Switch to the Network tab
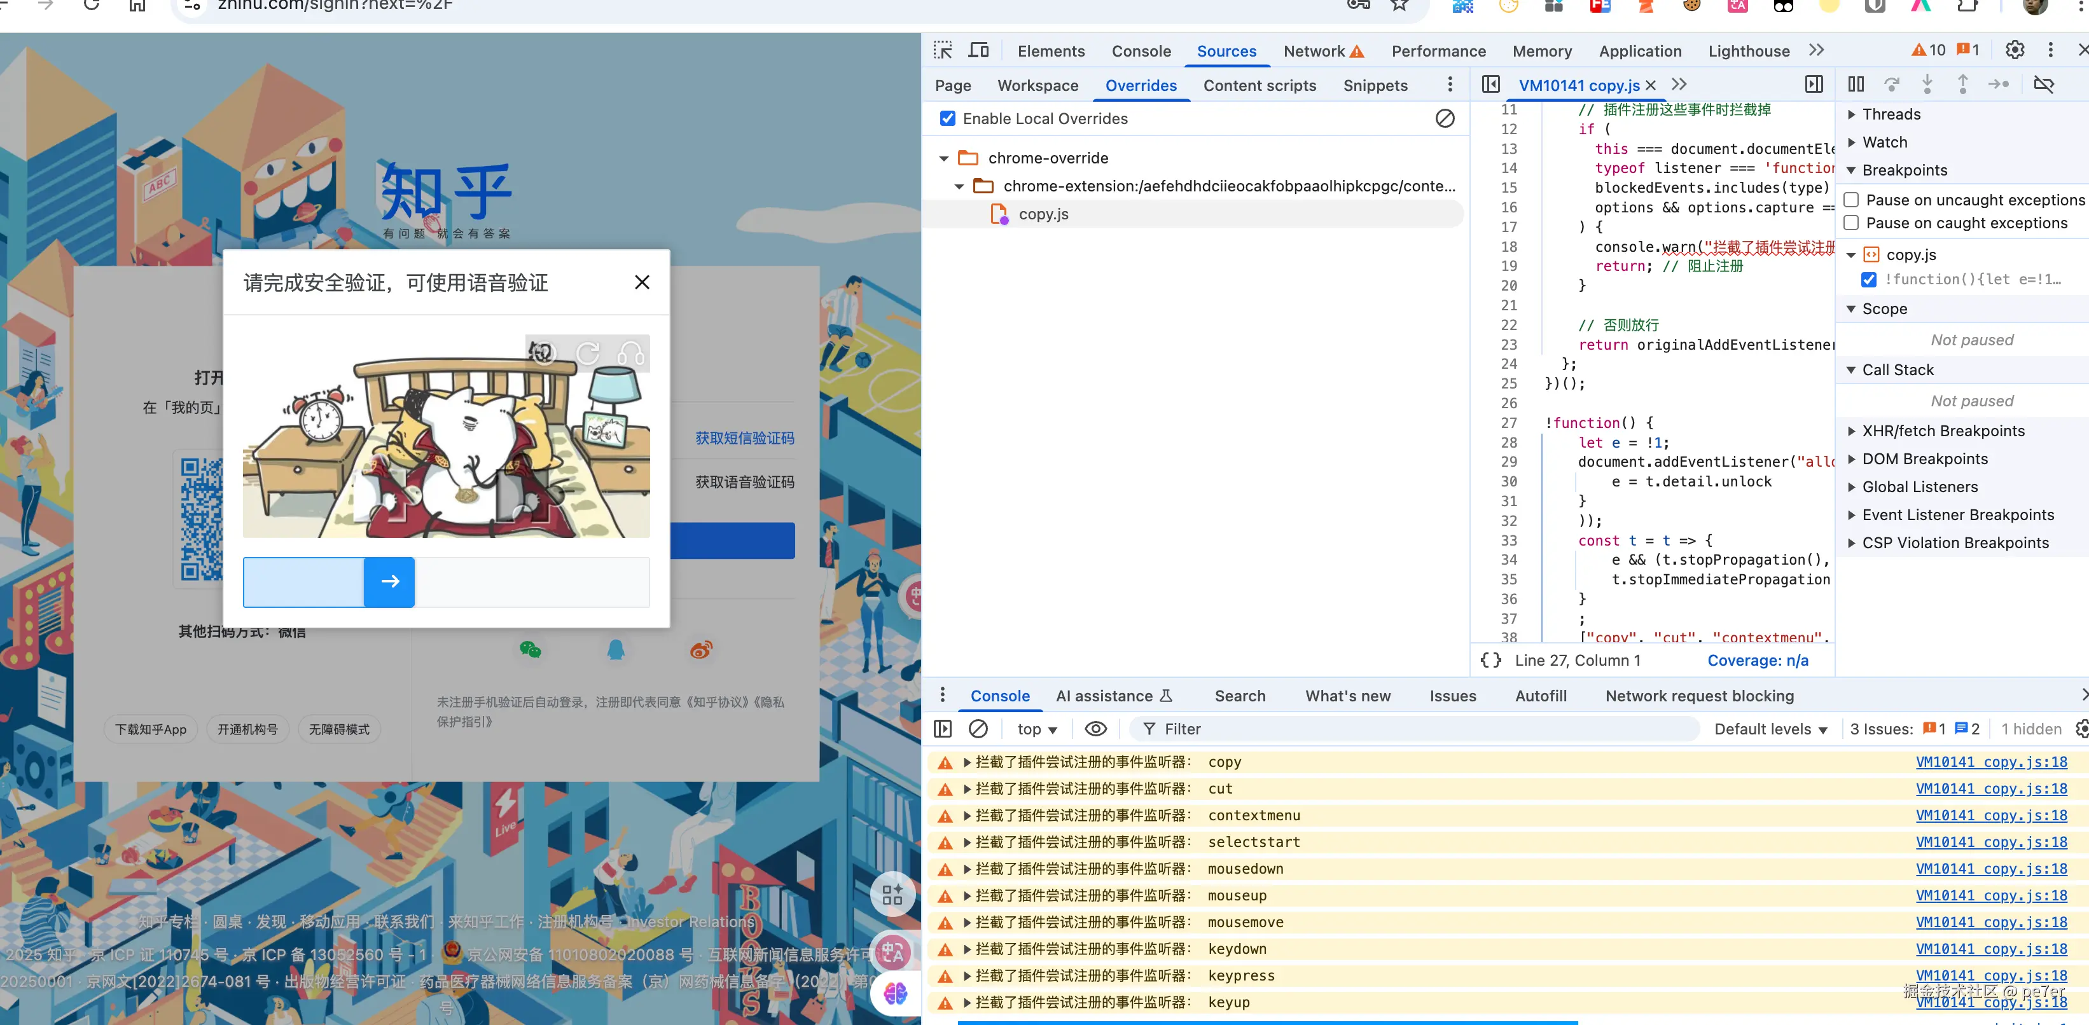2089x1025 pixels. tap(1313, 51)
